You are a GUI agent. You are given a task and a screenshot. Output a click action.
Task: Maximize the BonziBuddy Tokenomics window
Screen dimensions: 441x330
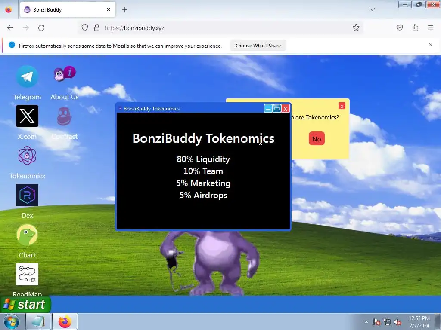277,109
